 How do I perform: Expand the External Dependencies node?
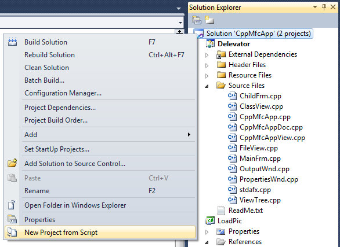pyautogui.click(x=207, y=55)
